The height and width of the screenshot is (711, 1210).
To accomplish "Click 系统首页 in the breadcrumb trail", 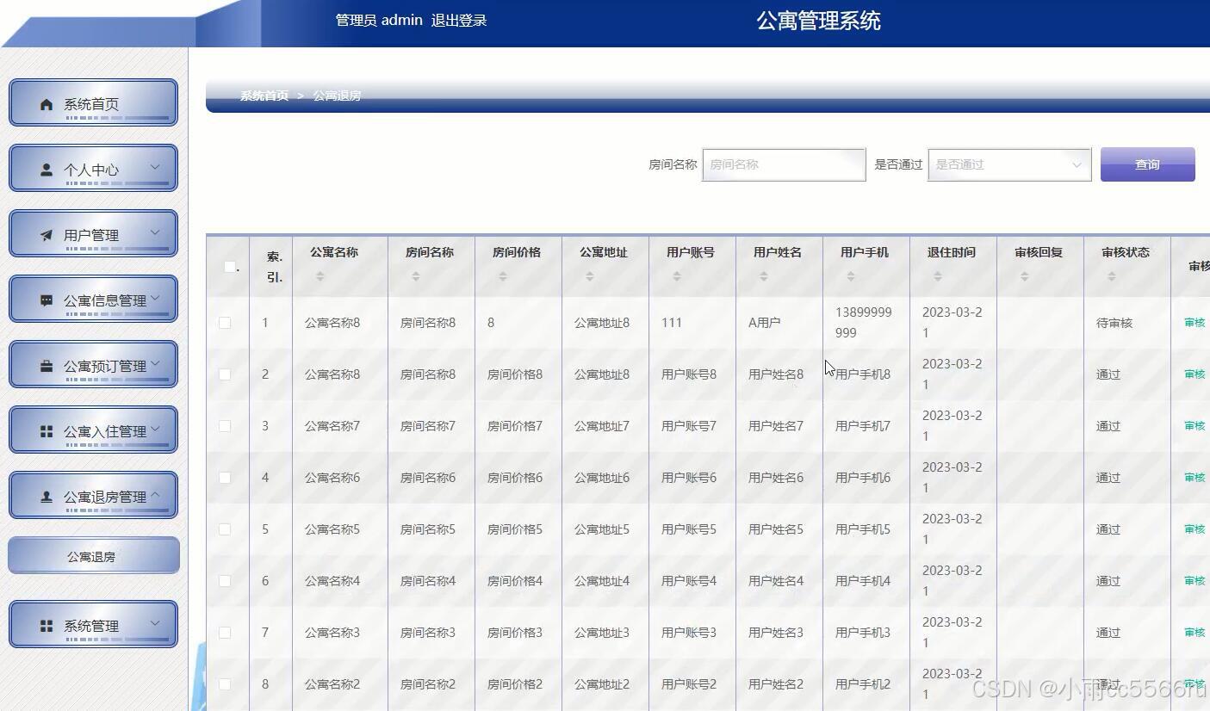I will click(x=263, y=96).
